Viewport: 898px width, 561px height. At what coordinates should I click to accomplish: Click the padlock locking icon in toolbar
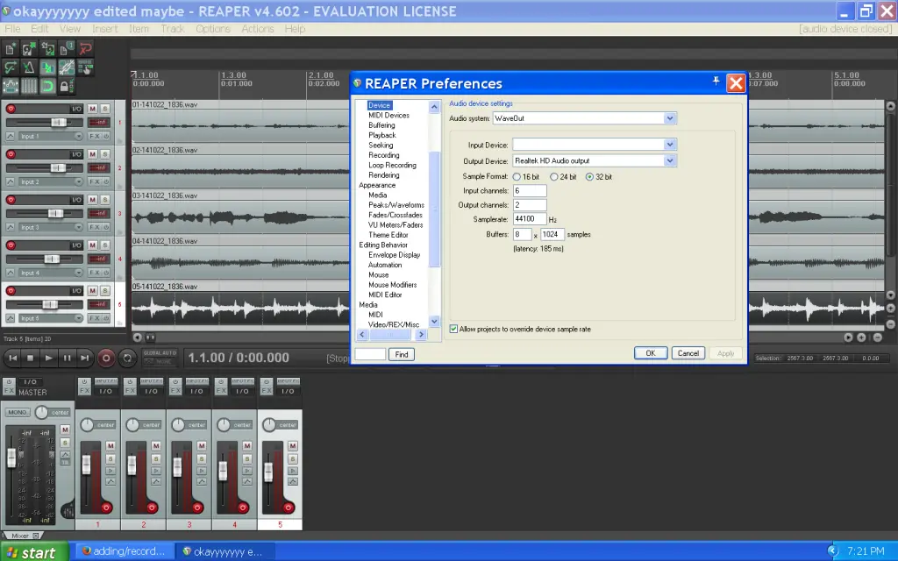coord(67,87)
